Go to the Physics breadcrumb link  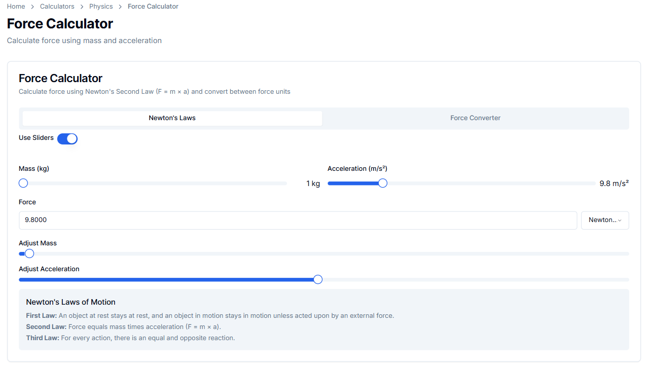(x=101, y=6)
